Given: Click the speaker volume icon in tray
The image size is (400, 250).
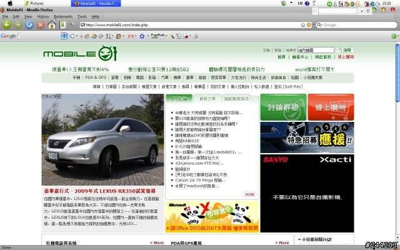Looking at the screenshot, I should pyautogui.click(x=377, y=4).
